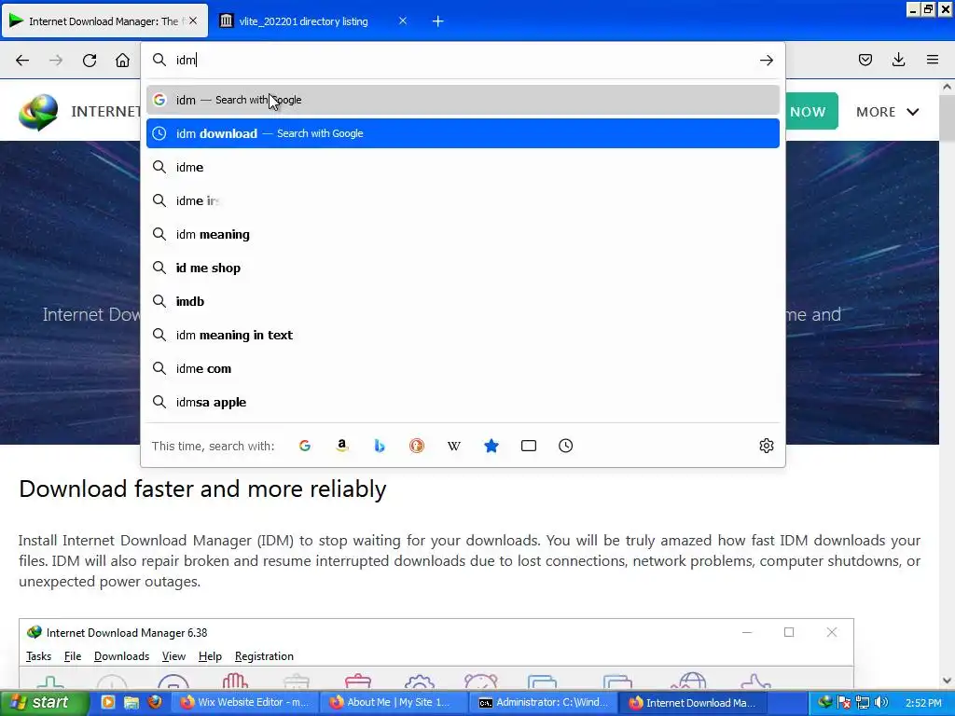Switch to Internet Download Manager tab
Viewport: 955px width, 716px height.
coord(104,21)
